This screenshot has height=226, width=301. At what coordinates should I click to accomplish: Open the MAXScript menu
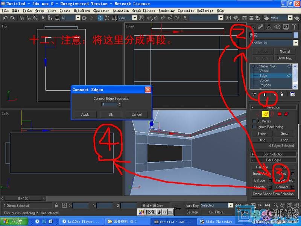205,11
